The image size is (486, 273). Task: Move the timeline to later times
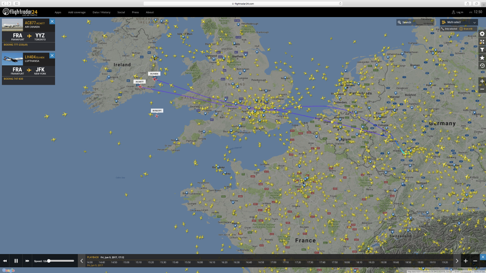point(457,261)
